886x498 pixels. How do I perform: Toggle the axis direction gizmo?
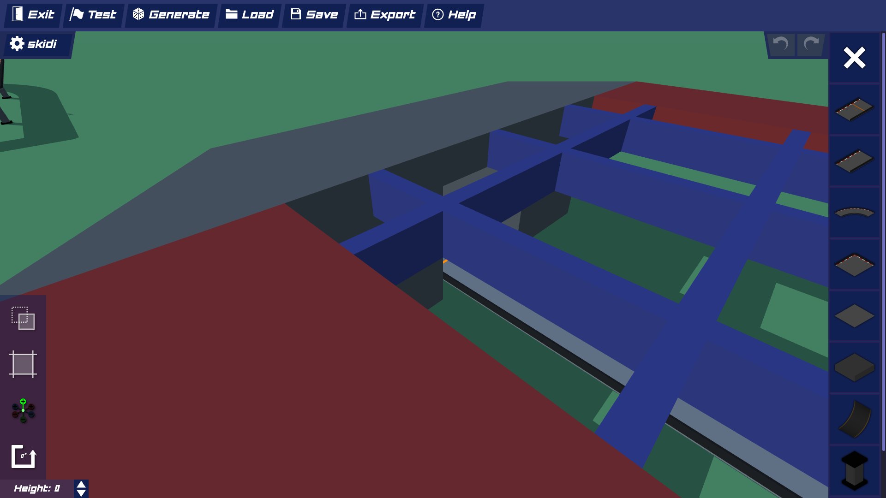click(23, 410)
